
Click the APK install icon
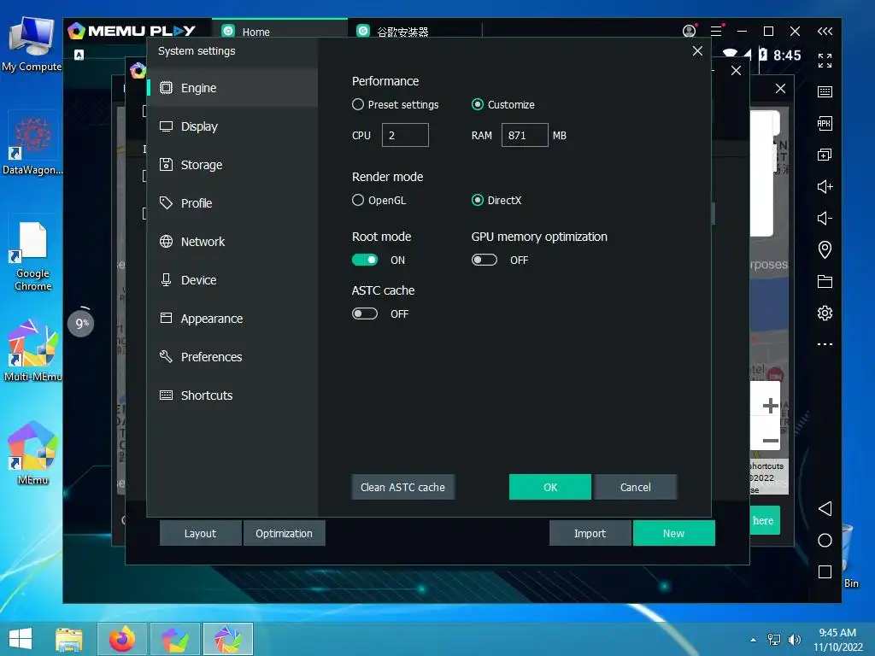[825, 123]
